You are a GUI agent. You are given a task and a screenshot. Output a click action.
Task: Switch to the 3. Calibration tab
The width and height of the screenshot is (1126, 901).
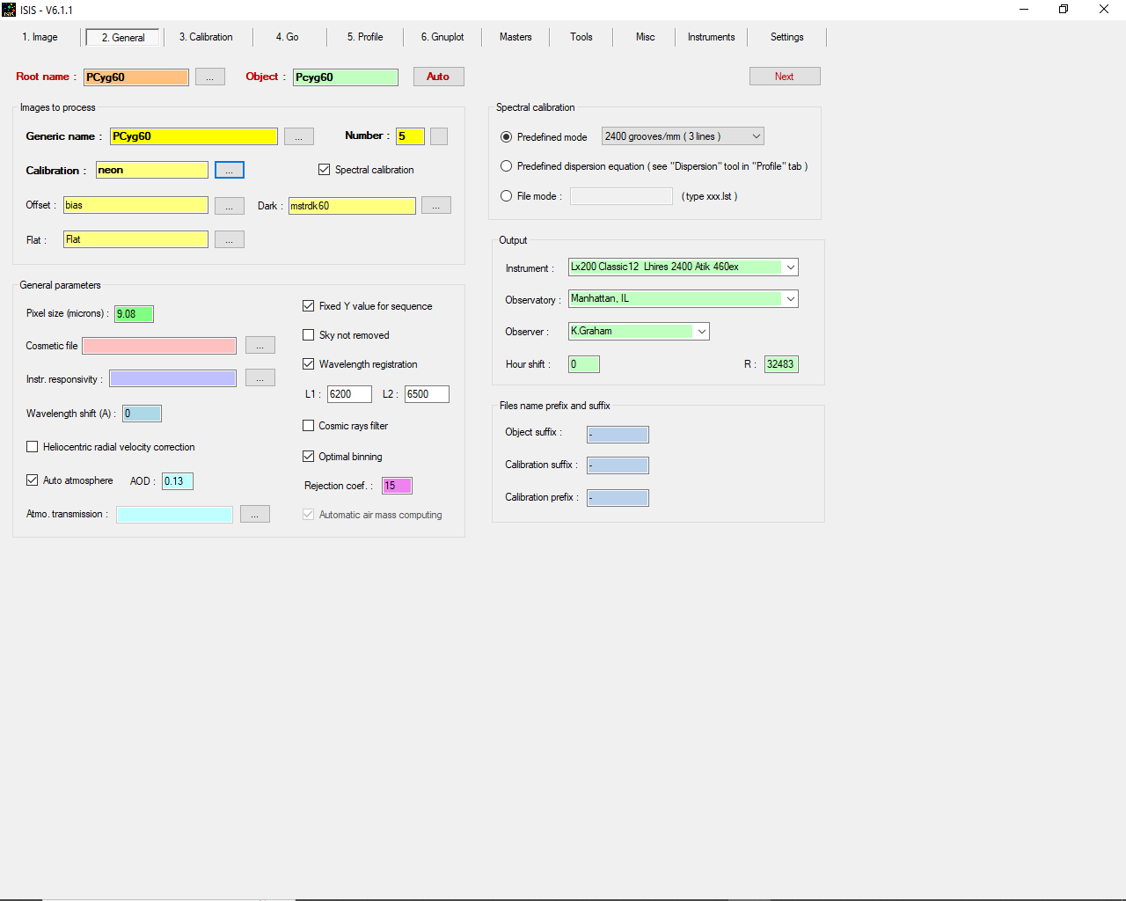pos(206,37)
